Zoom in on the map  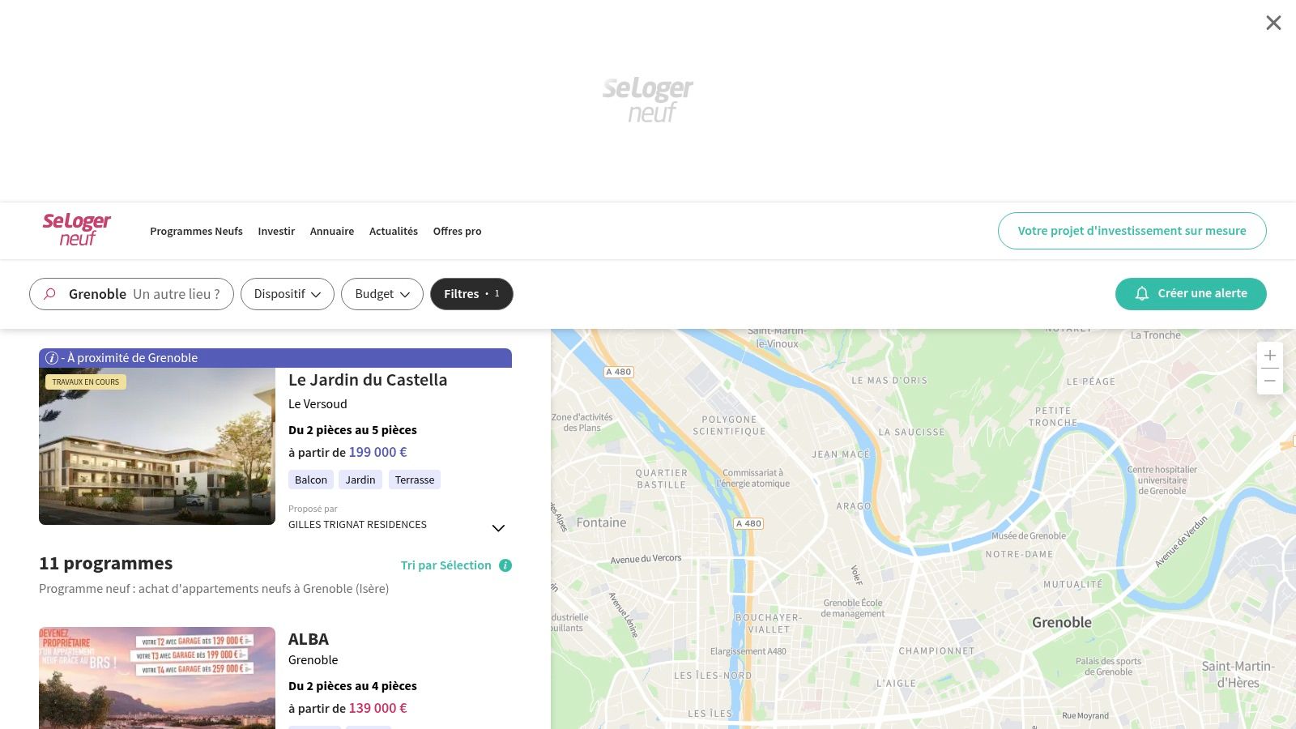click(1269, 356)
